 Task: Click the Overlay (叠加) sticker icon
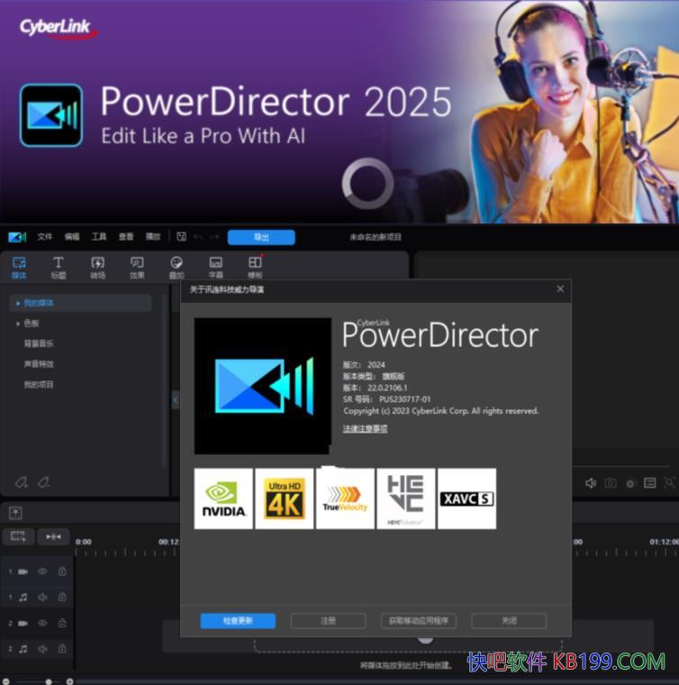pos(177,266)
